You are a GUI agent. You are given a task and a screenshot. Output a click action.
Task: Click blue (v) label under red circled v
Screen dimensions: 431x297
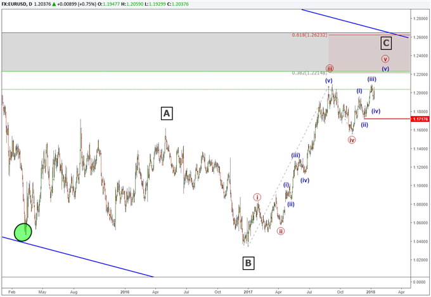pos(385,69)
